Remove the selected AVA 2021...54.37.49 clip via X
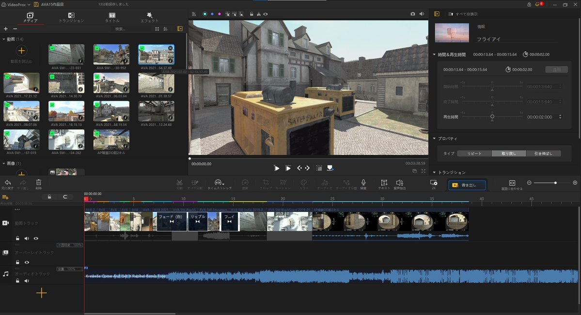This screenshot has width=581, height=315. pyautogui.click(x=171, y=48)
